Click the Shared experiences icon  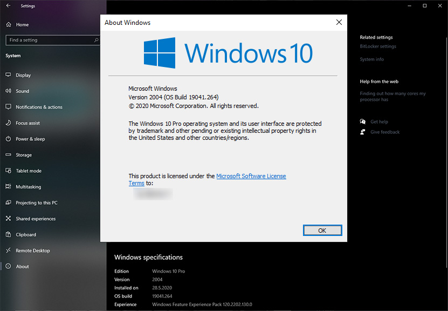click(x=8, y=219)
